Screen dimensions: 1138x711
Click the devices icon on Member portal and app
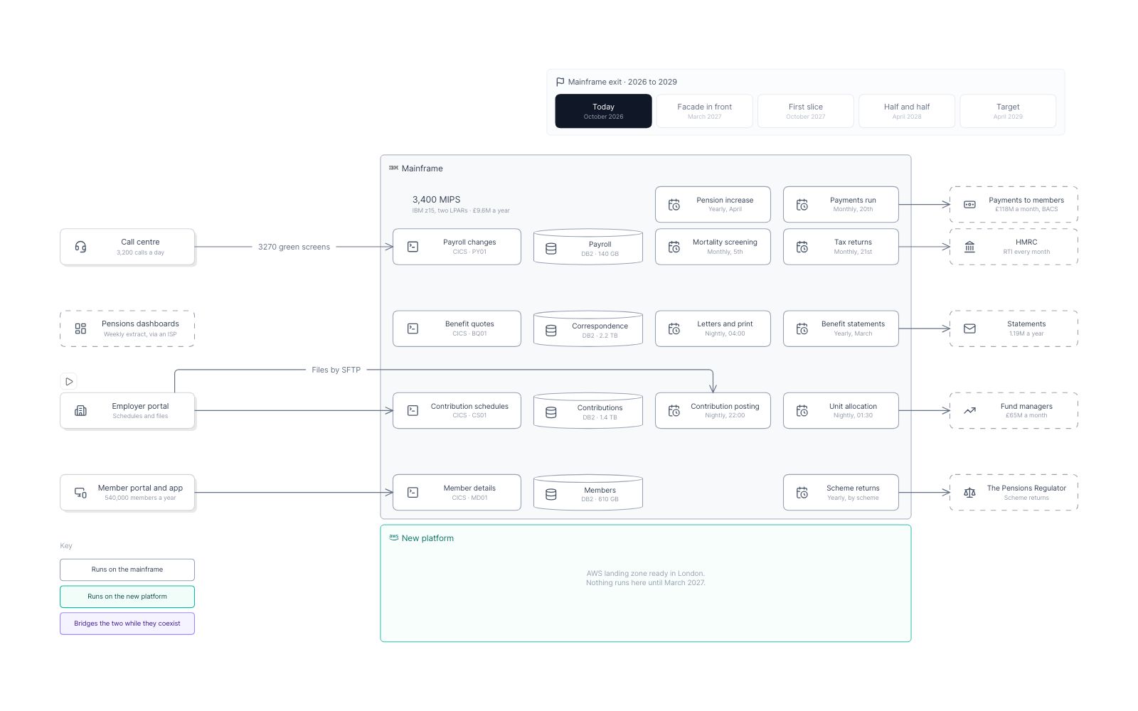click(80, 493)
